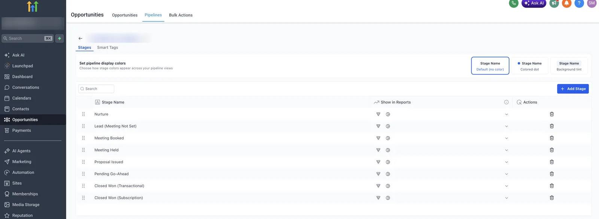Screen dimensions: 599x219
Task: Open the Ask AI header button
Action: click(x=534, y=3)
